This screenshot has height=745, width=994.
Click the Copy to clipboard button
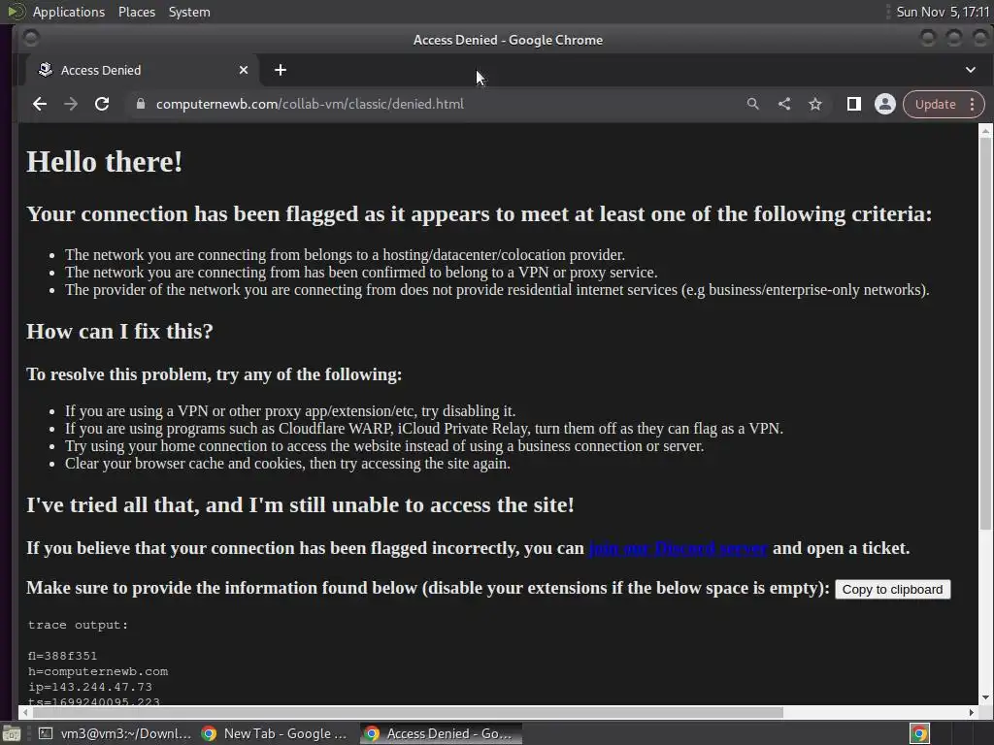(892, 589)
